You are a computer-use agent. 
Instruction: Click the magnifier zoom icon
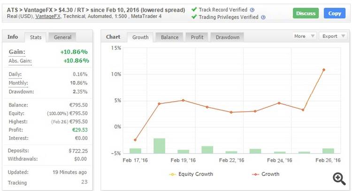click(339, 178)
